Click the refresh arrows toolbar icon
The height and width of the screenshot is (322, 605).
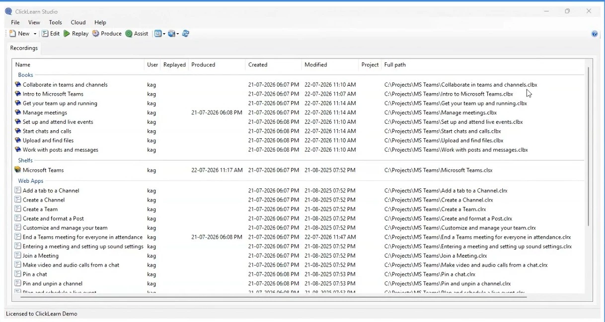pos(186,34)
